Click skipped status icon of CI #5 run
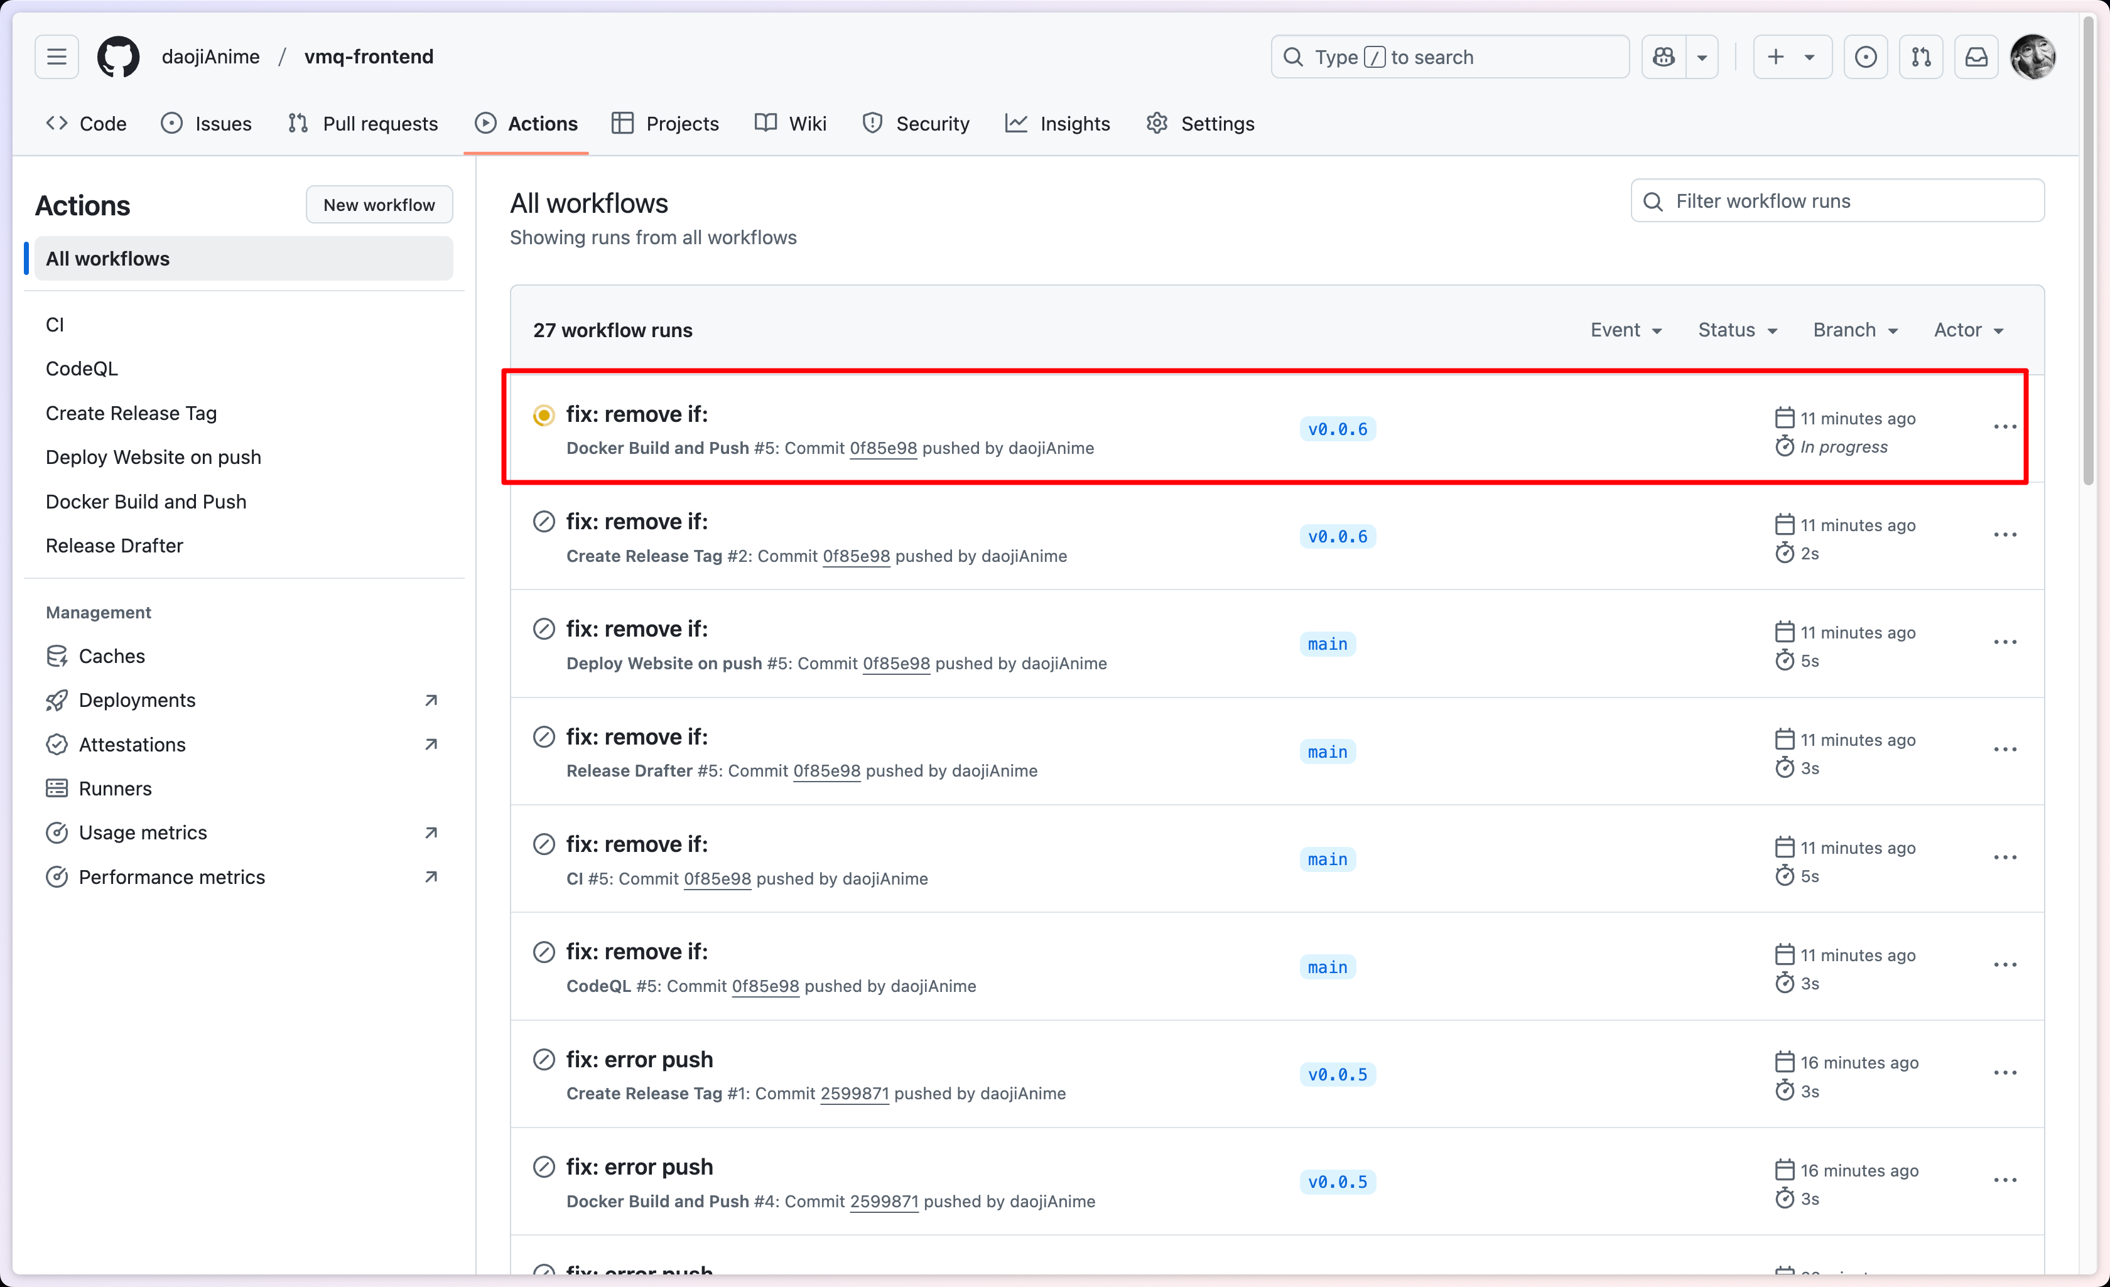This screenshot has height=1287, width=2110. (544, 844)
